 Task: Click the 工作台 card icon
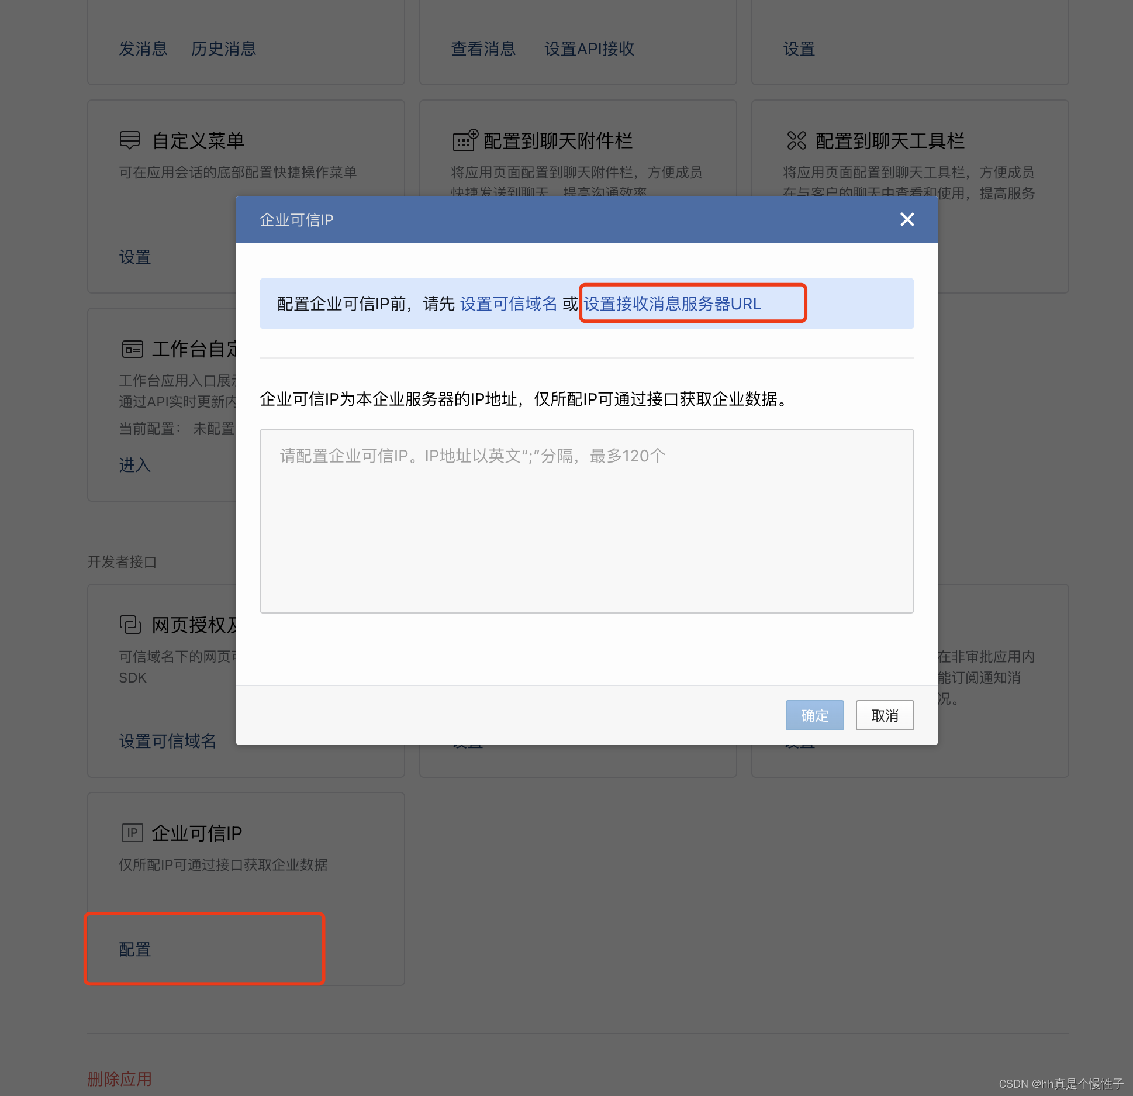(x=132, y=349)
